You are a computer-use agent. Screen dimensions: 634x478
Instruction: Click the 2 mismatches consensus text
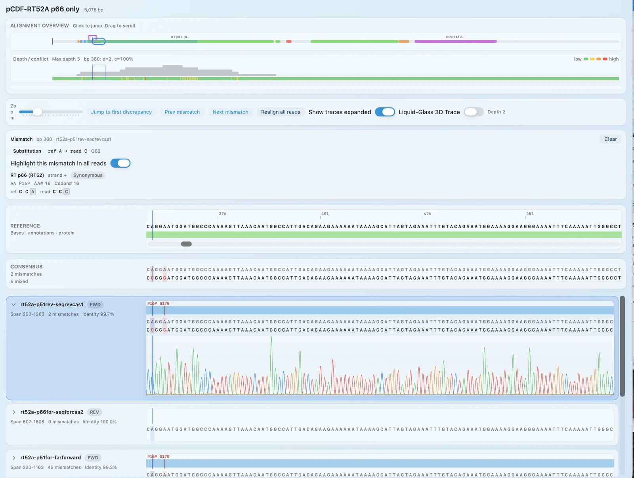(x=26, y=274)
